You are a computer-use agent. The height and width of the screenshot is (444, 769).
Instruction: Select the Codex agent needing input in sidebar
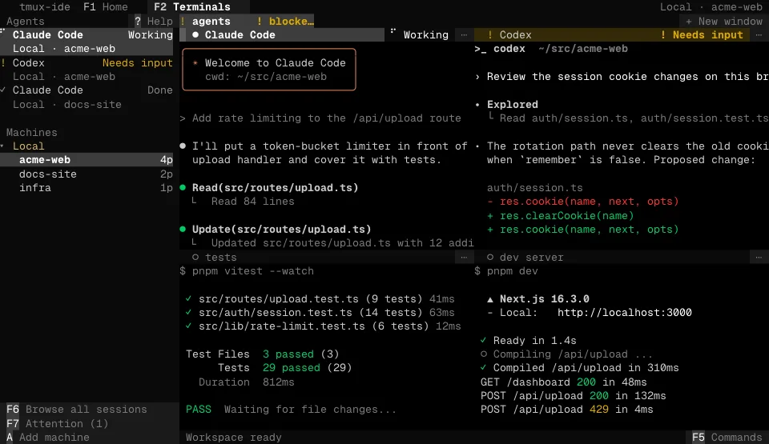(x=87, y=70)
